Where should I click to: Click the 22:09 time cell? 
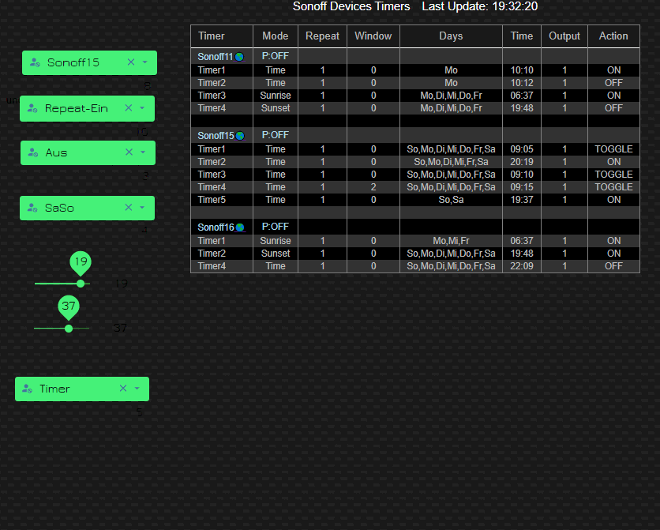click(x=522, y=266)
